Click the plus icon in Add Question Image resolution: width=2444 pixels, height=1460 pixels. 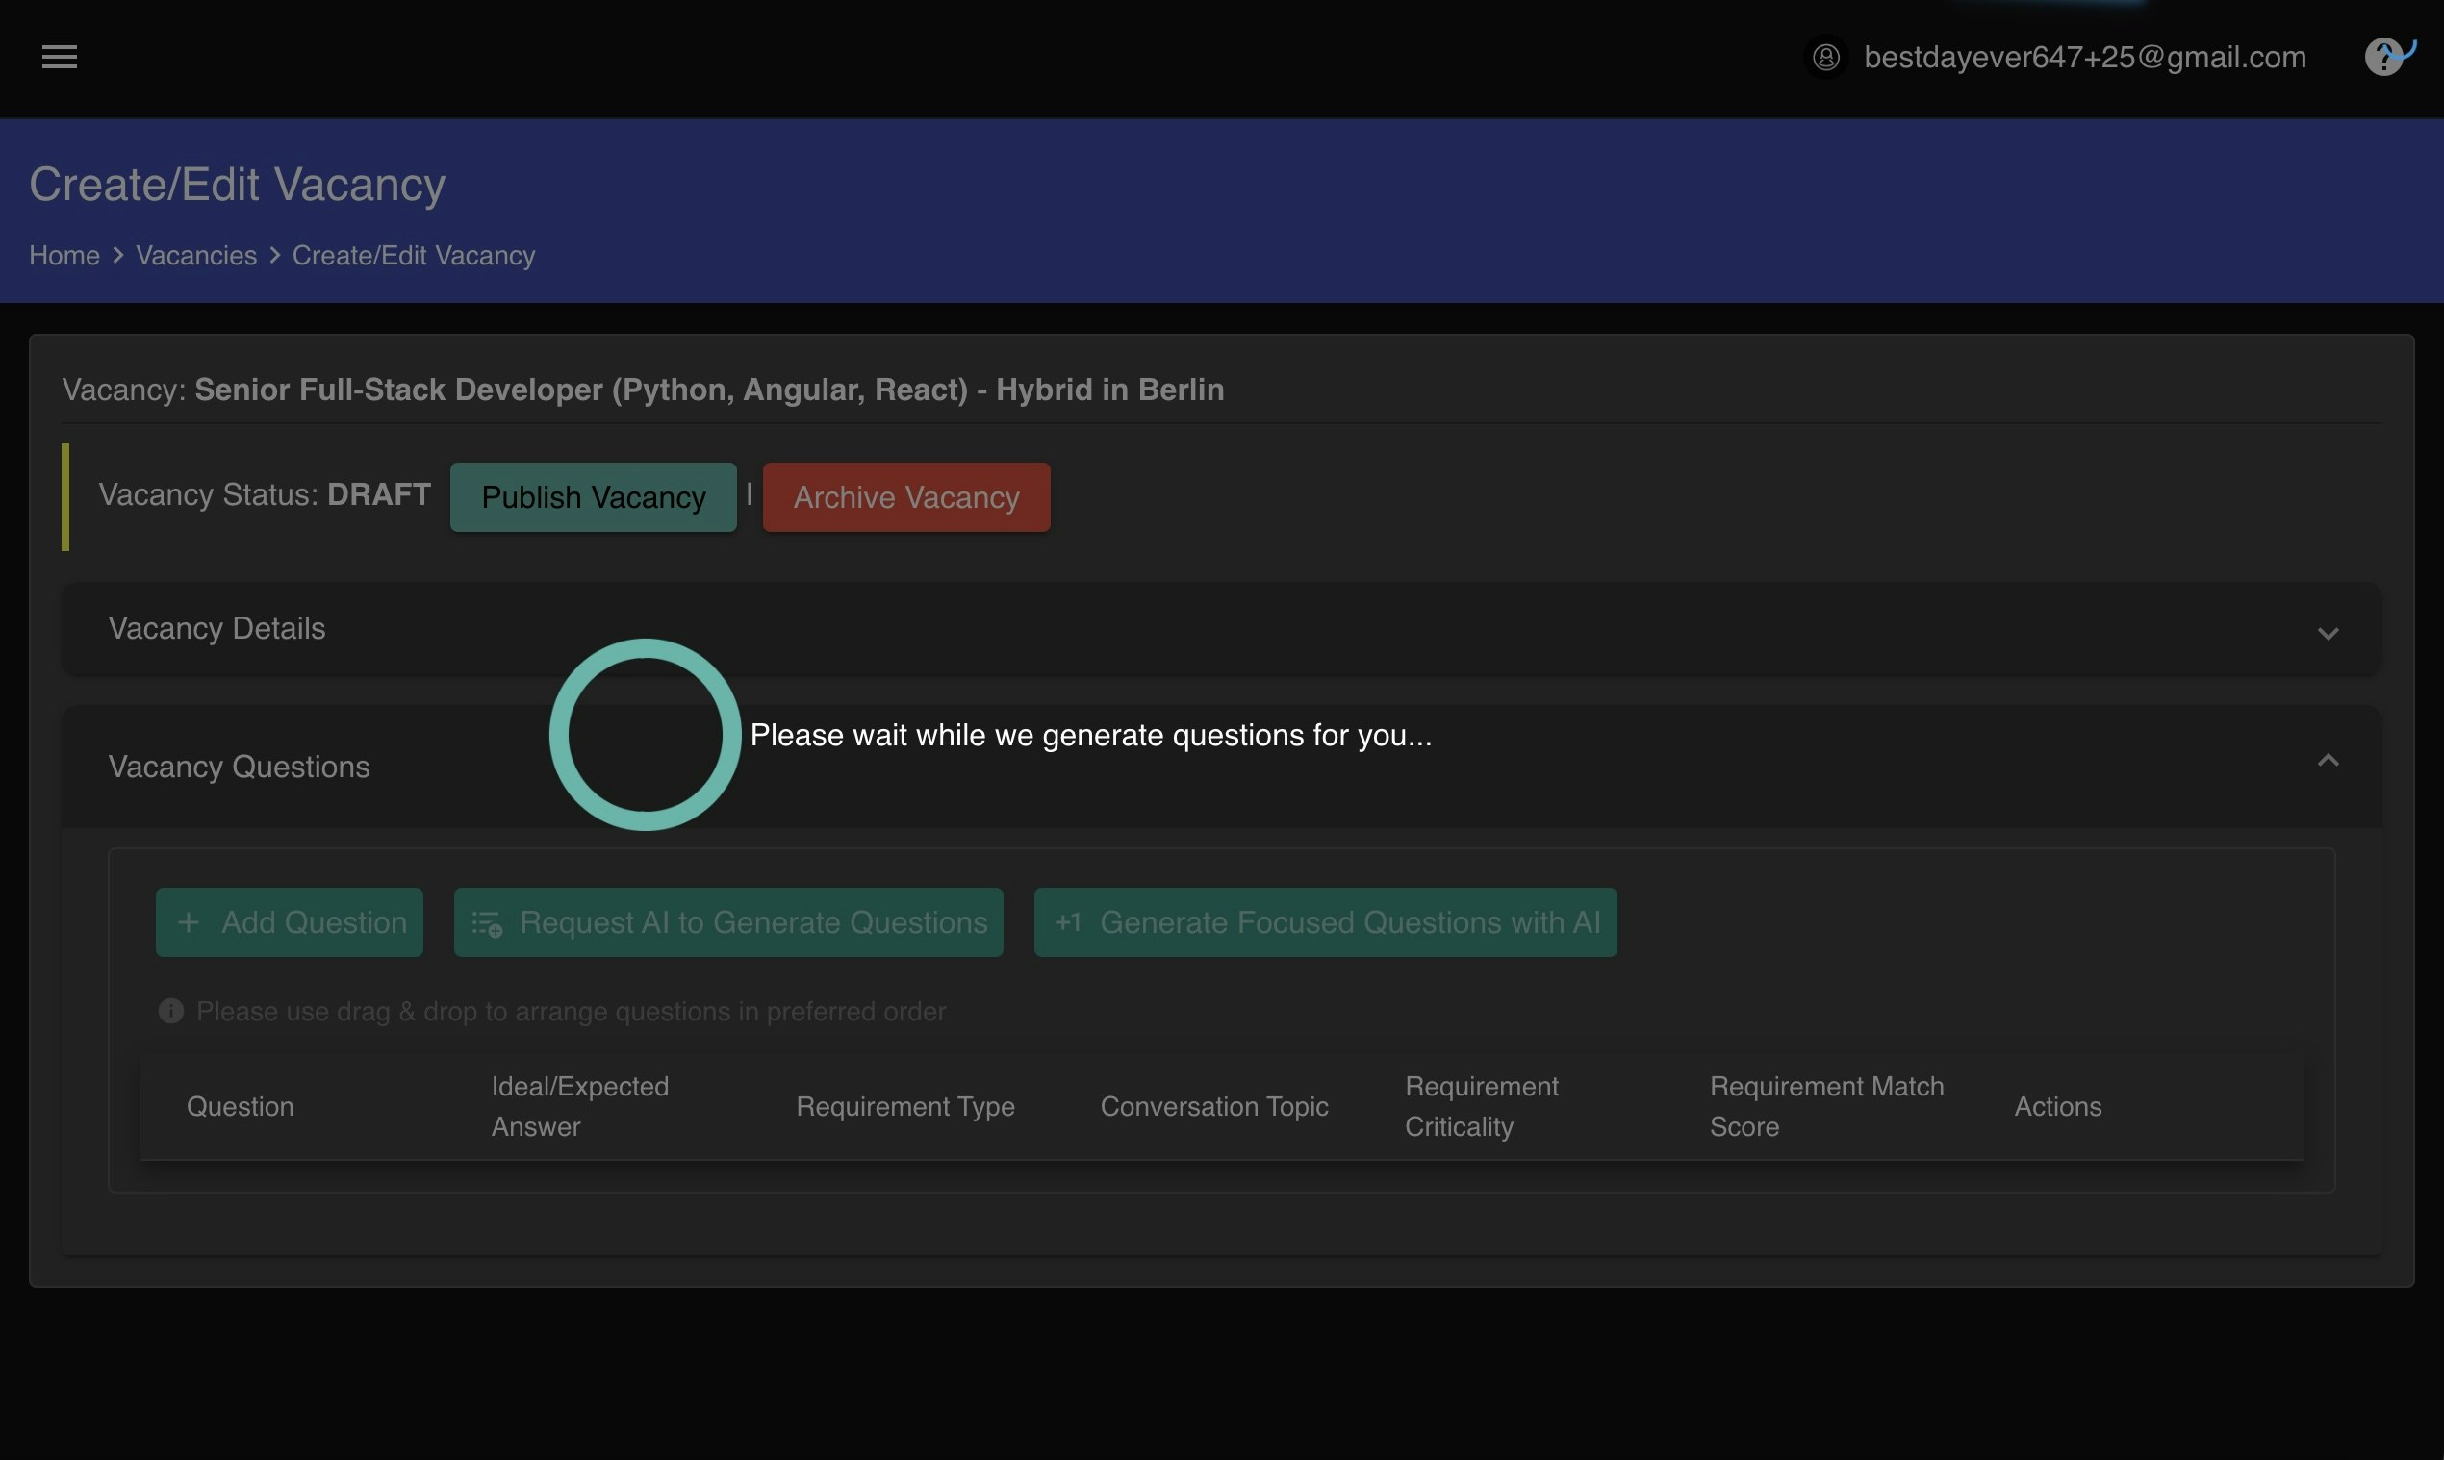(188, 922)
